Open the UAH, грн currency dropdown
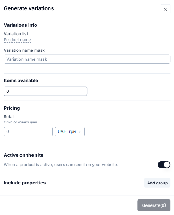The image size is (174, 215). pos(70,131)
